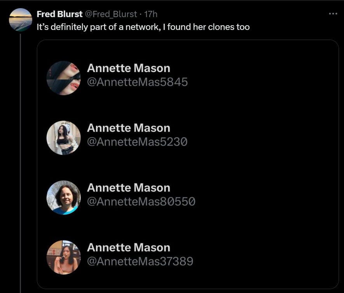This screenshot has width=344, height=293.
Task: Click the vertical thread connector line
Action: 21,163
